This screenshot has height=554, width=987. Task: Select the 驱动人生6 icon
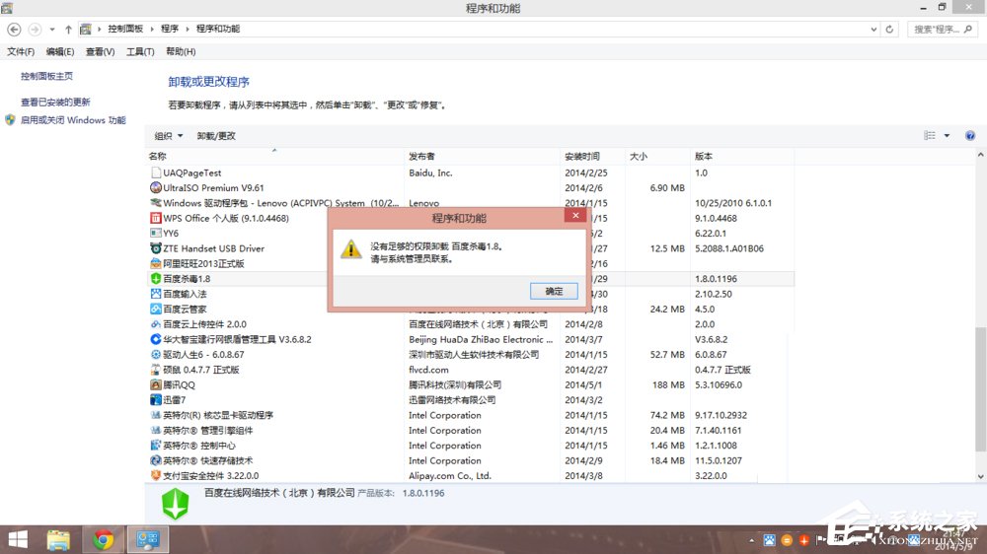[156, 354]
